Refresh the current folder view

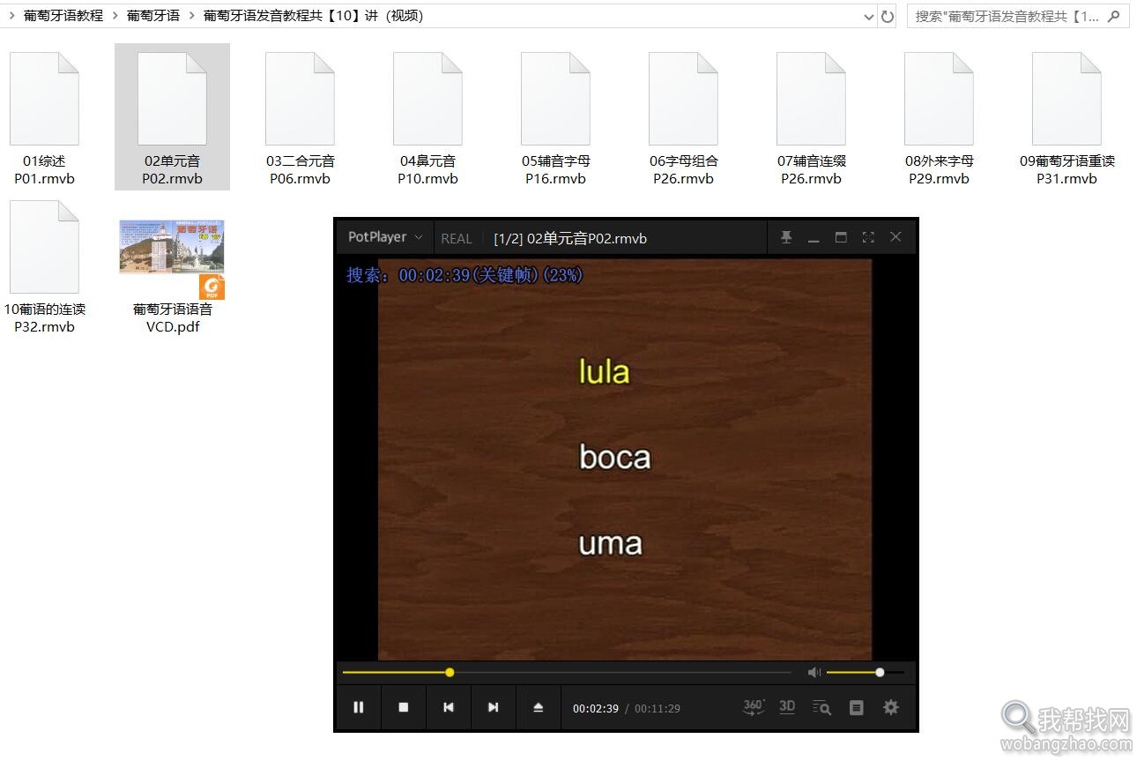click(x=888, y=16)
